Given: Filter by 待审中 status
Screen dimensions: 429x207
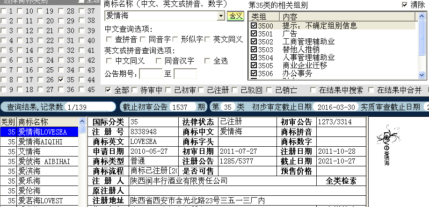Looking at the screenshot, I should [134, 90].
